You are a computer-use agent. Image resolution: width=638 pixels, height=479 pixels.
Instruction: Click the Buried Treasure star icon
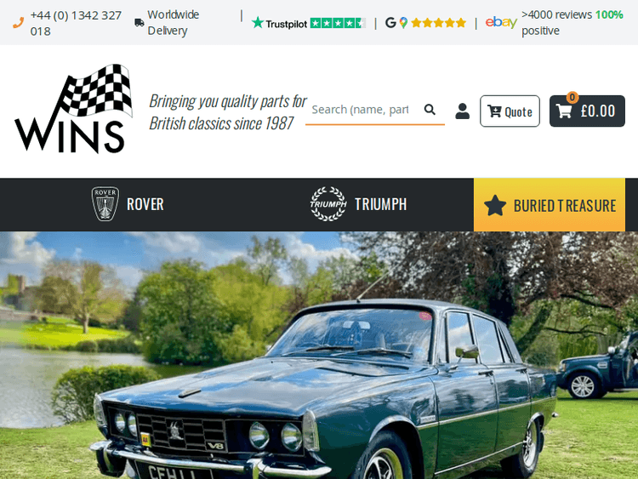point(495,205)
